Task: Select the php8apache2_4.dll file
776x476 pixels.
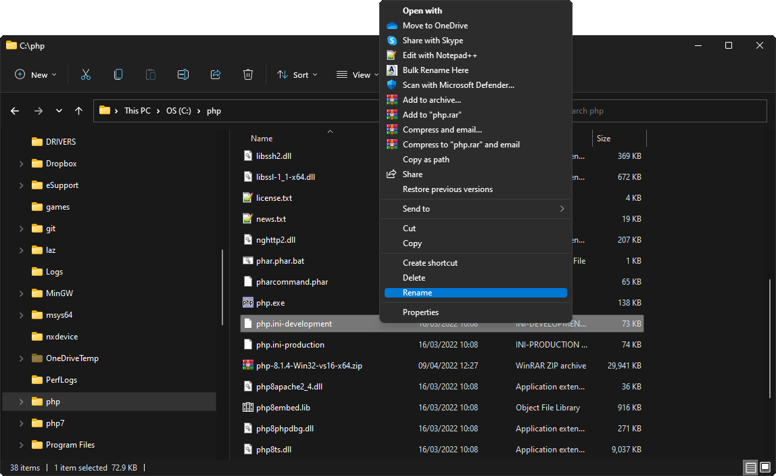Action: [442, 387]
